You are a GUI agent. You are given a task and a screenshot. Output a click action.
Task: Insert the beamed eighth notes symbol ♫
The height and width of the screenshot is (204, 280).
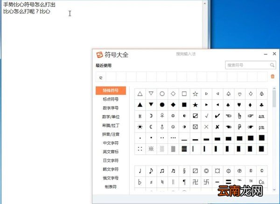(x=162, y=171)
